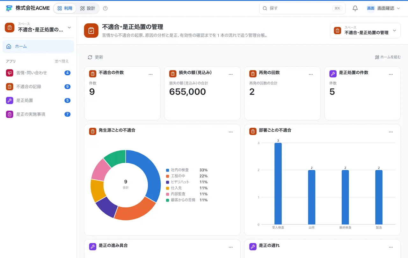The width and height of the screenshot is (408, 258).
Task: Click the 受入検査 bar in chart
Action: coord(278,184)
